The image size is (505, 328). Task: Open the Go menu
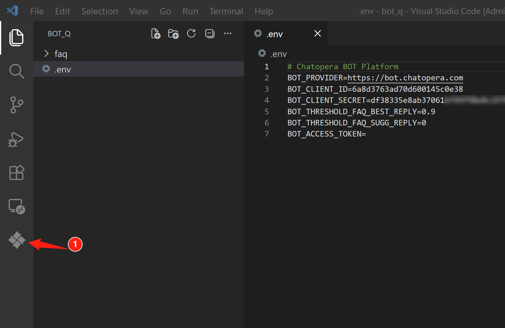[x=165, y=11]
